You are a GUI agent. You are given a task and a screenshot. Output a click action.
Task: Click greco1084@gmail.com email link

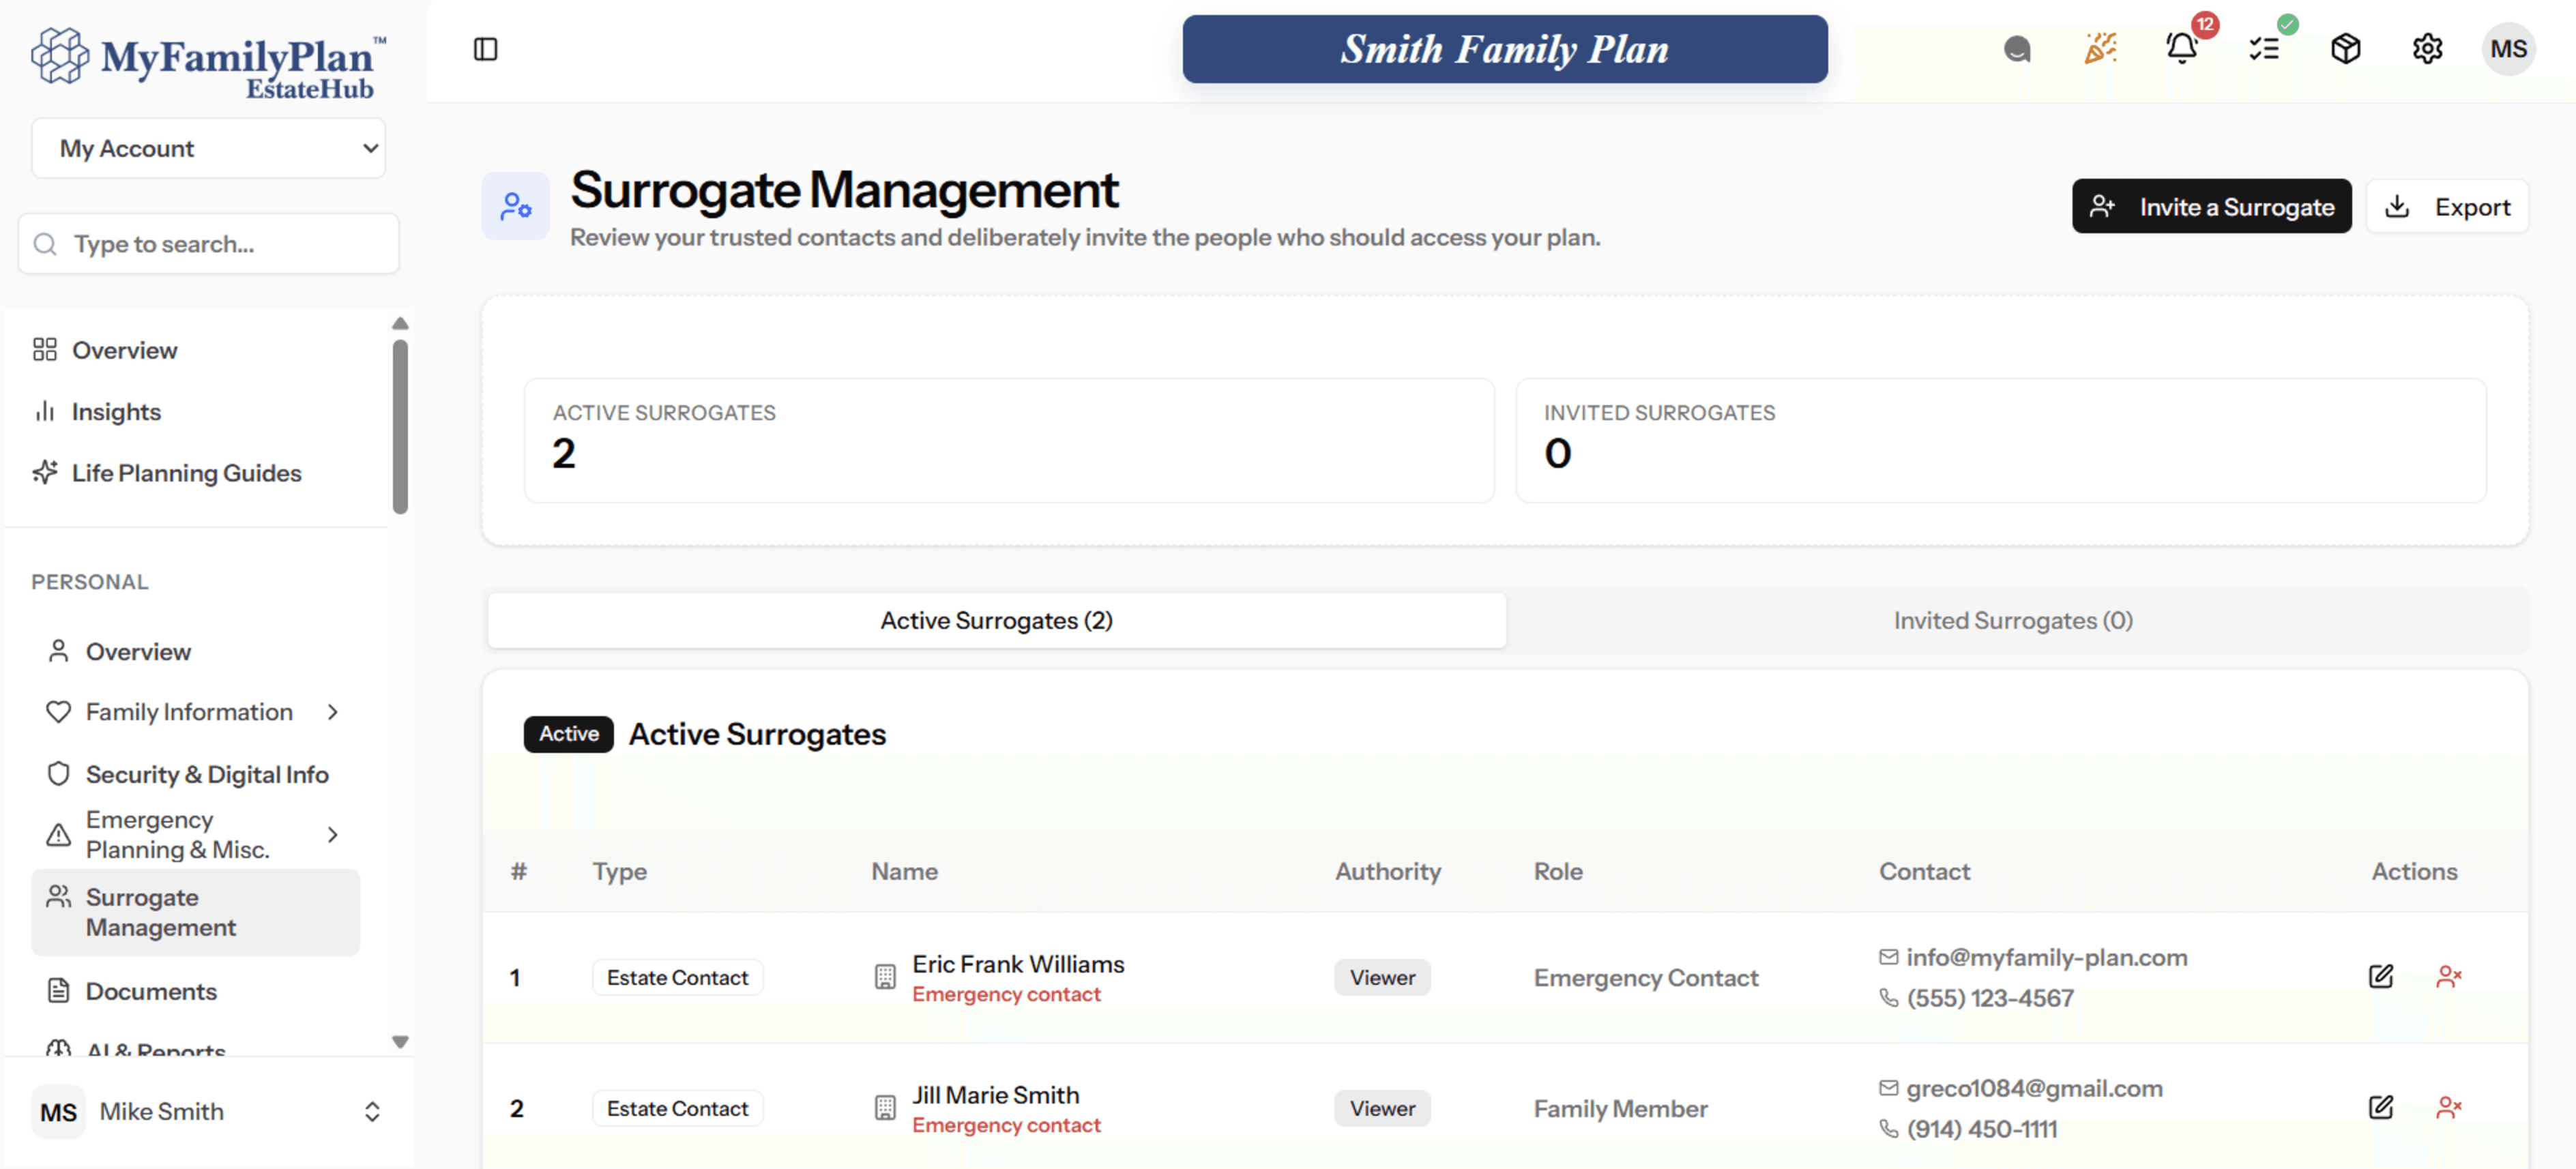pos(2034,1088)
